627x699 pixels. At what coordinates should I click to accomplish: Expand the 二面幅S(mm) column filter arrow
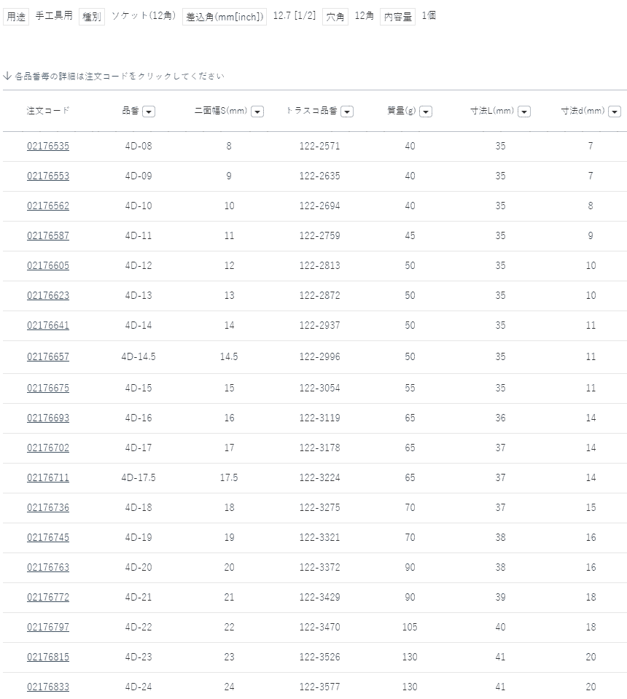click(257, 112)
